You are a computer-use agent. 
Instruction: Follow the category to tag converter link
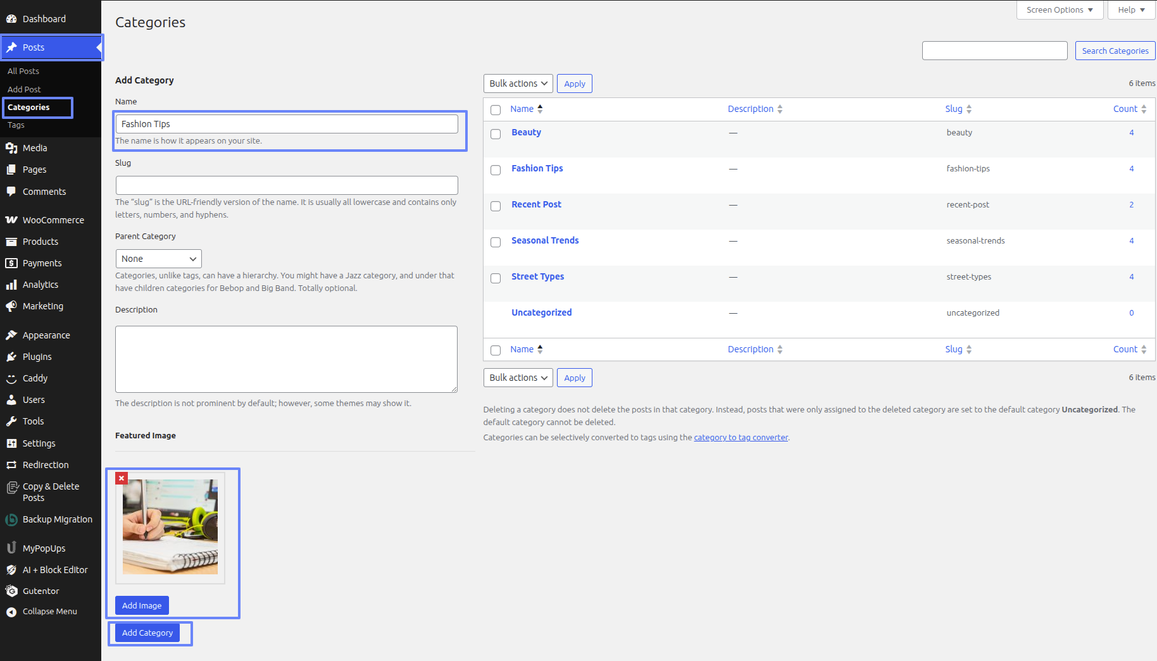[x=741, y=437]
